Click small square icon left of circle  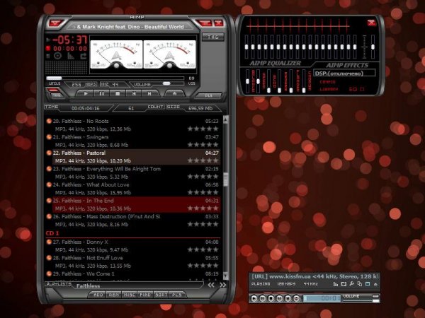coord(48,56)
